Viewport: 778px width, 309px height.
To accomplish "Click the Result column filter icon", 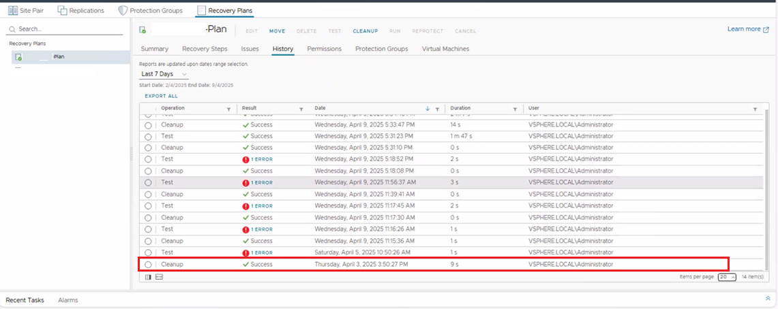I will click(x=301, y=109).
